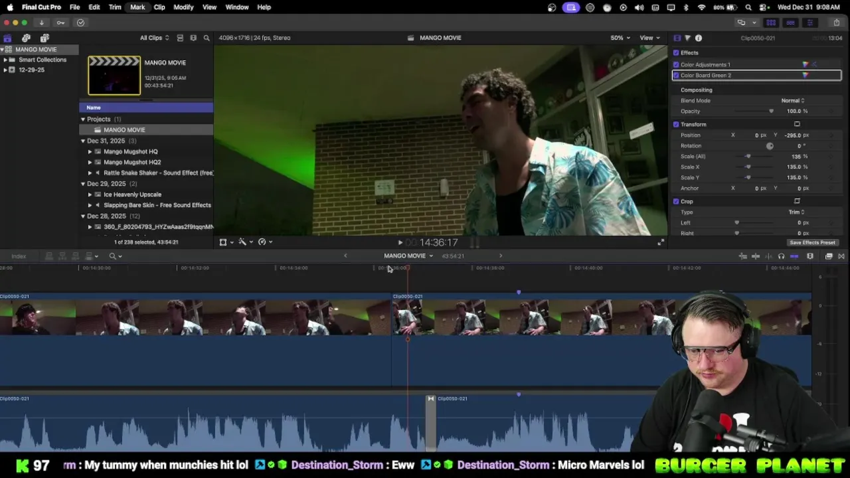Image resolution: width=850 pixels, height=478 pixels.
Task: Open the Edit menu
Action: [94, 7]
